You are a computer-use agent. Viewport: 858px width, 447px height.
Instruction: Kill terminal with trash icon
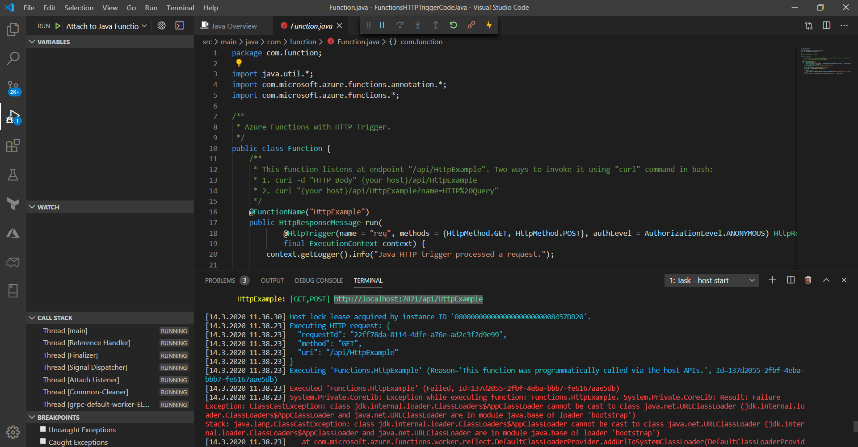click(808, 280)
